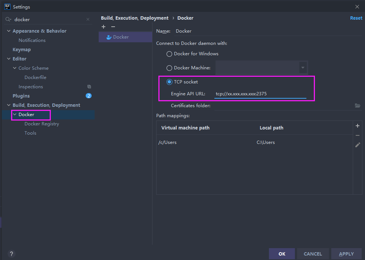
Task: Click the CANCEL button
Action: click(x=313, y=254)
